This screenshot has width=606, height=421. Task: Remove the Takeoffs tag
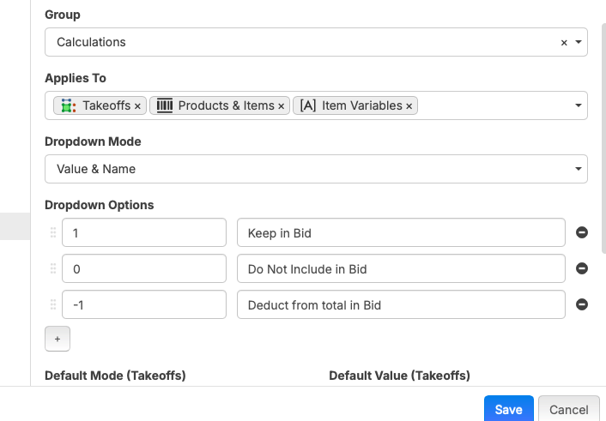(138, 106)
